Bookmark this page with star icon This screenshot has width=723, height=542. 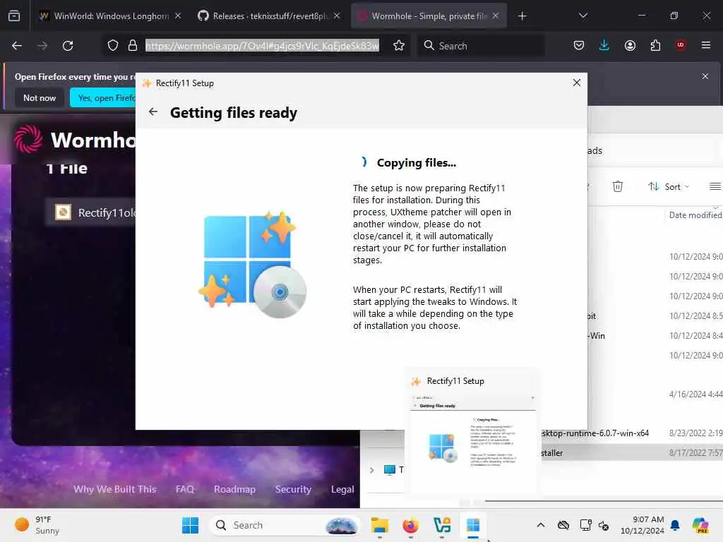(399, 46)
